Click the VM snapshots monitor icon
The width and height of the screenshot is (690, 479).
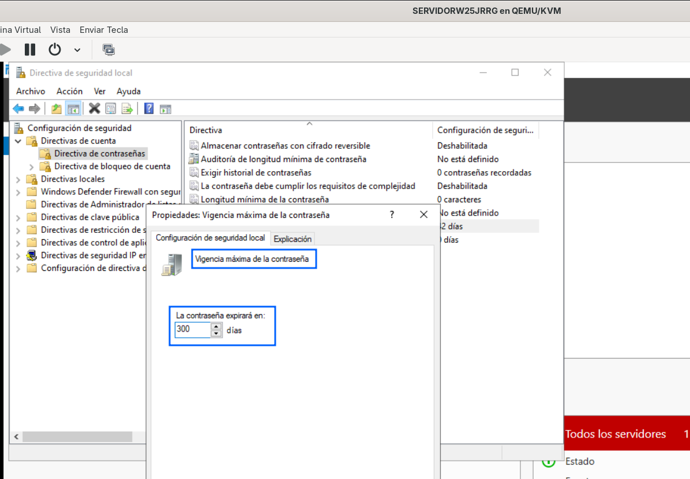[108, 50]
